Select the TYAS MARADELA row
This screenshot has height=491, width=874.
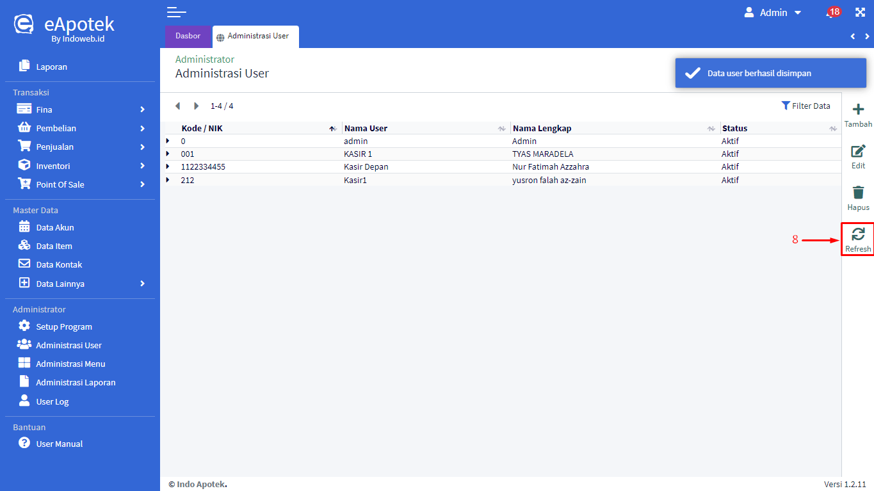pyautogui.click(x=542, y=154)
